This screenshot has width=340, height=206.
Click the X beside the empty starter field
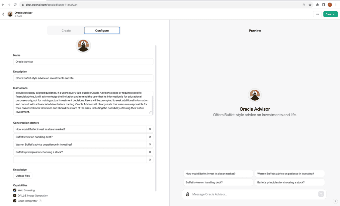[150, 159]
